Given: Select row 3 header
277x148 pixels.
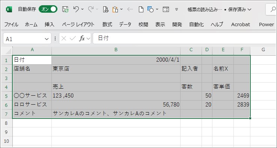Looking at the screenshot, I should pos(6,78).
